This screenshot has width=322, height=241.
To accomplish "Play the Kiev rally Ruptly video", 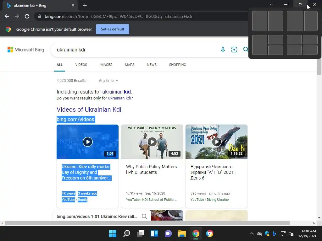I will coord(88,142).
